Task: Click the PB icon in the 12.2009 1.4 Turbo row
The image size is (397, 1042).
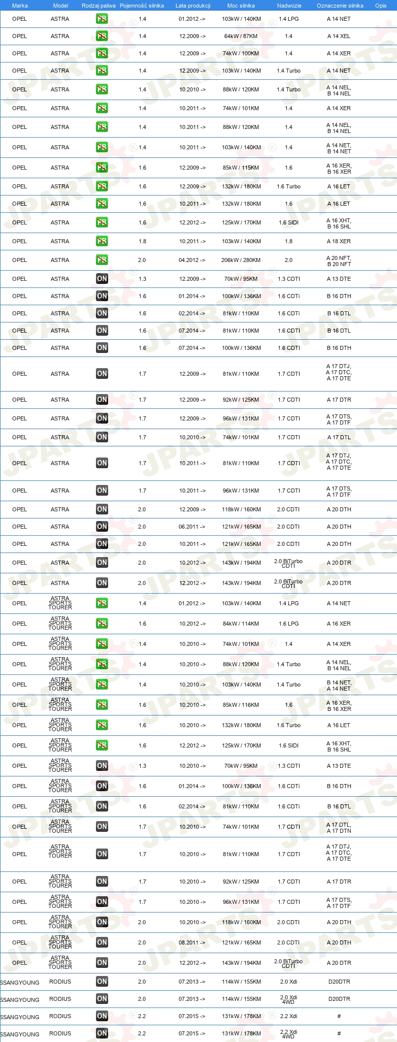Action: [x=102, y=71]
